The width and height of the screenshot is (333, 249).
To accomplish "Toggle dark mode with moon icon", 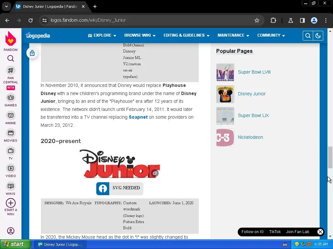I will [318, 36].
